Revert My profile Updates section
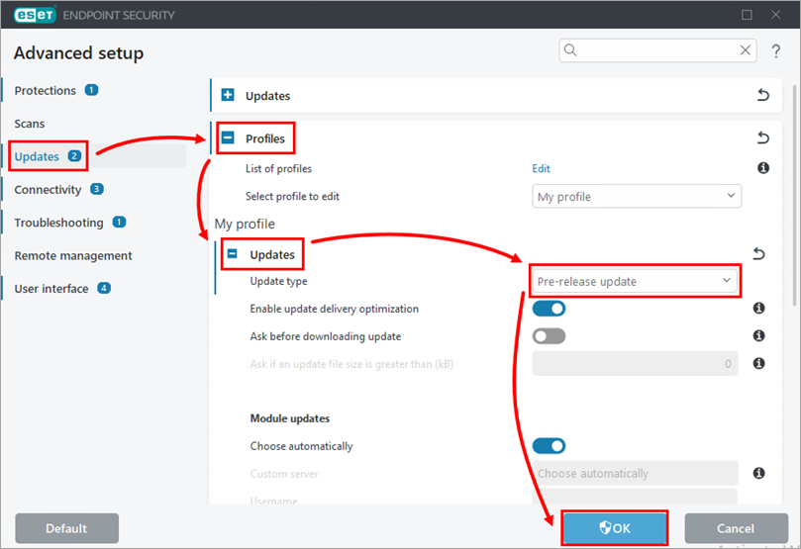Image resolution: width=801 pixels, height=549 pixels. click(x=758, y=254)
